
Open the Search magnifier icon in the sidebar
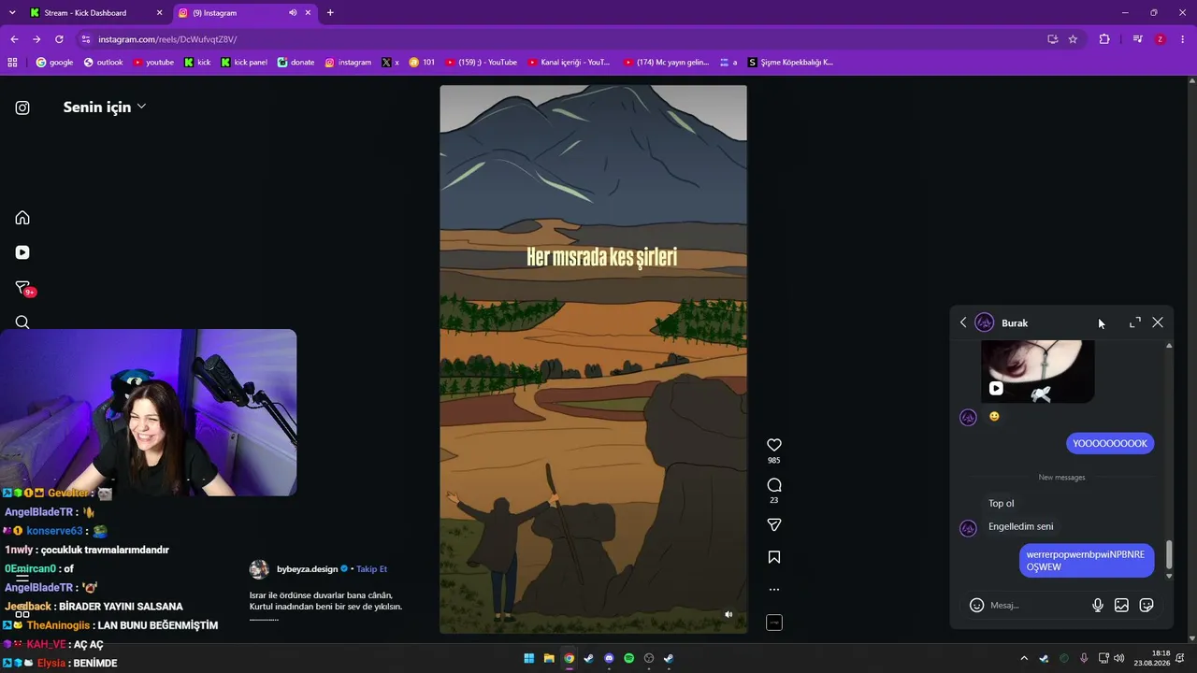(x=22, y=322)
